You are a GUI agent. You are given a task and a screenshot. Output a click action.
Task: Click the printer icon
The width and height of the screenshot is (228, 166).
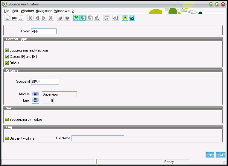coord(14,18)
